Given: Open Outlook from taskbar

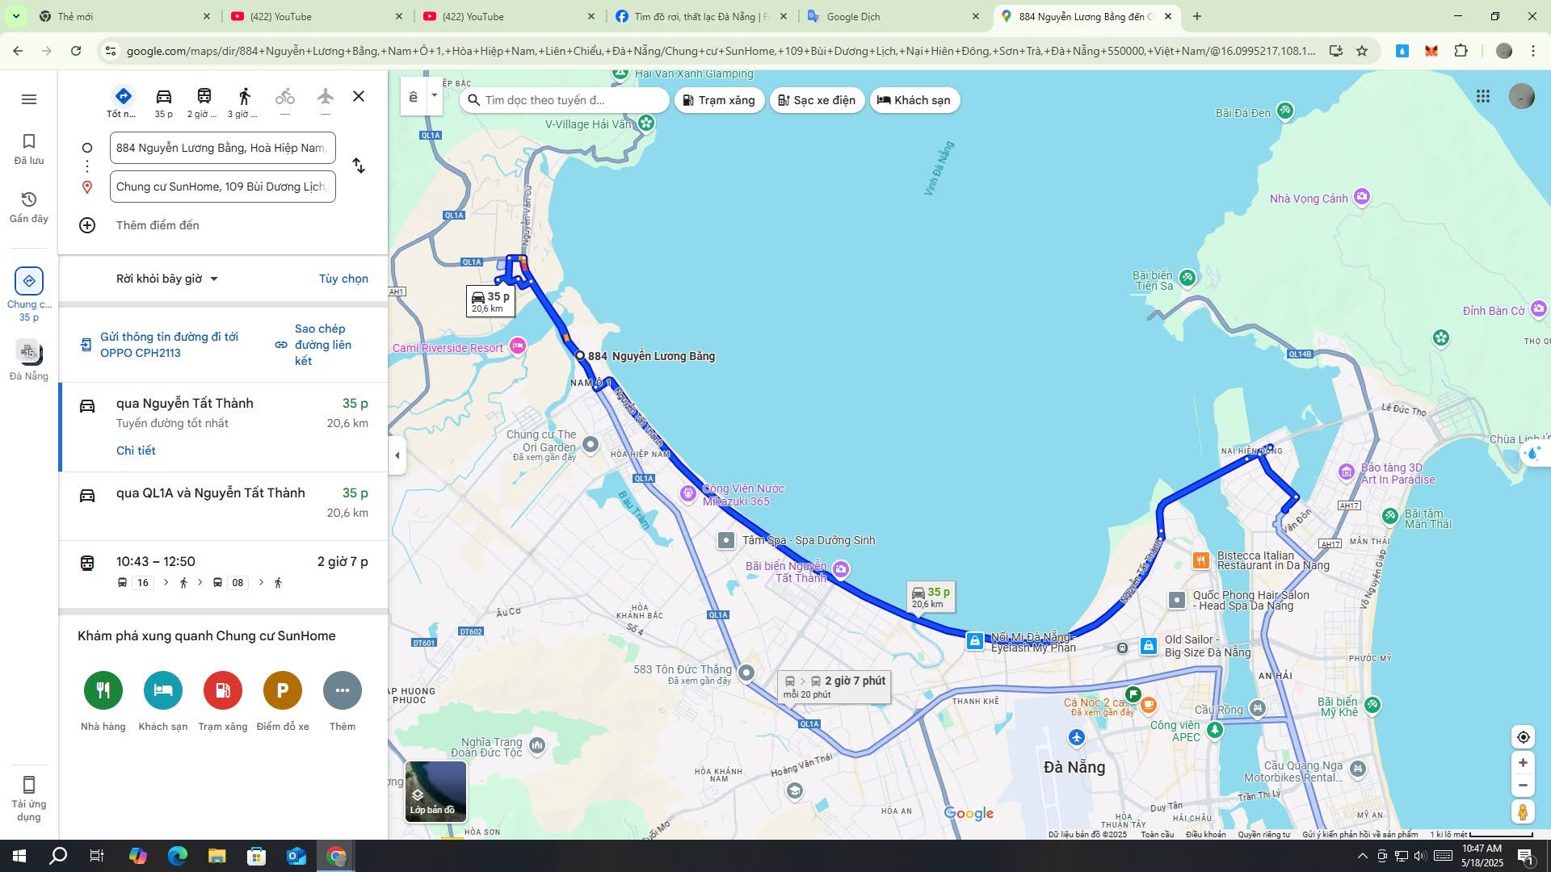Looking at the screenshot, I should pyautogui.click(x=296, y=856).
